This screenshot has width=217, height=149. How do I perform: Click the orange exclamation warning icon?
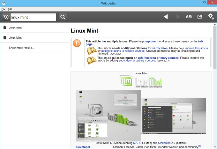[77, 43]
